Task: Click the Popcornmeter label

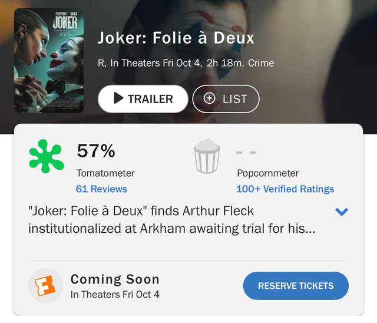Action: coord(268,173)
